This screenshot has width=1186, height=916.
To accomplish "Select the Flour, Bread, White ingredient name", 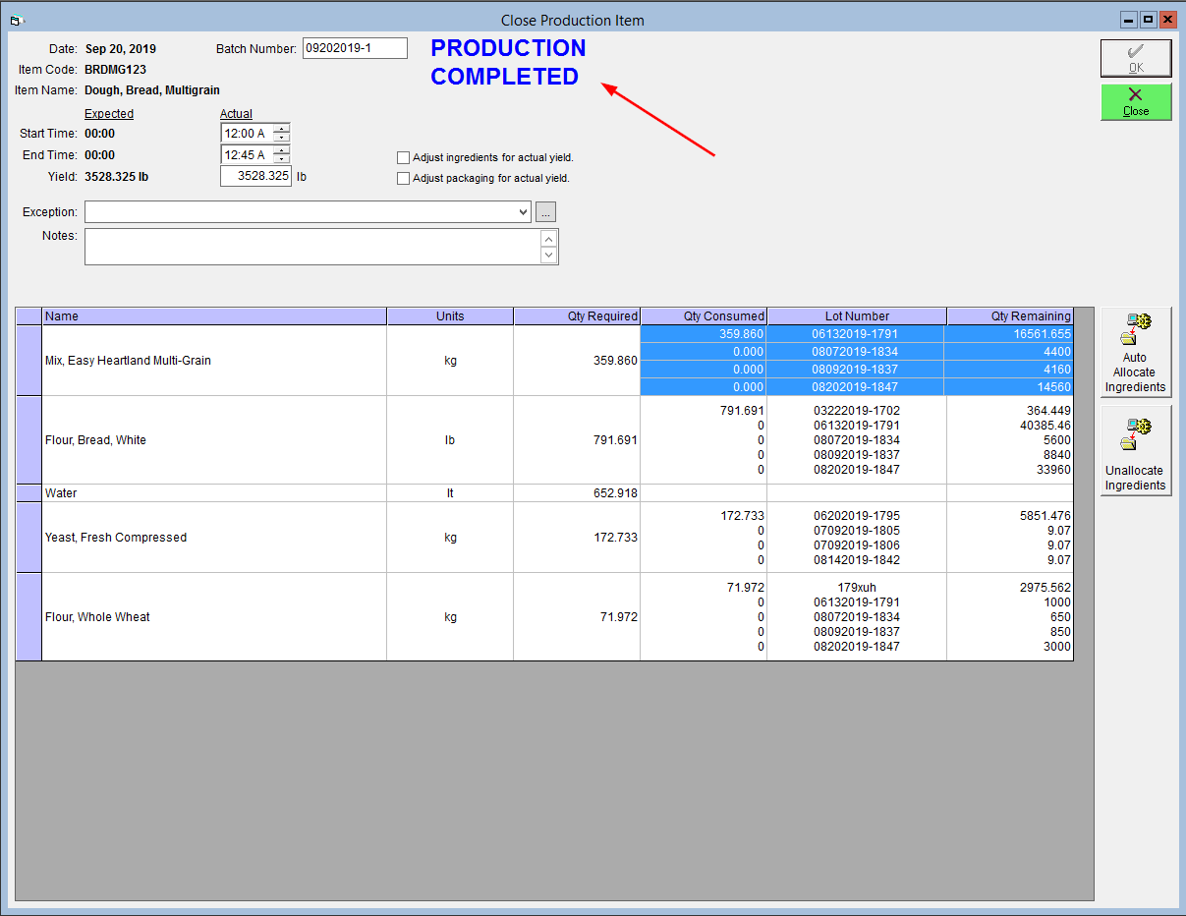I will pos(95,440).
